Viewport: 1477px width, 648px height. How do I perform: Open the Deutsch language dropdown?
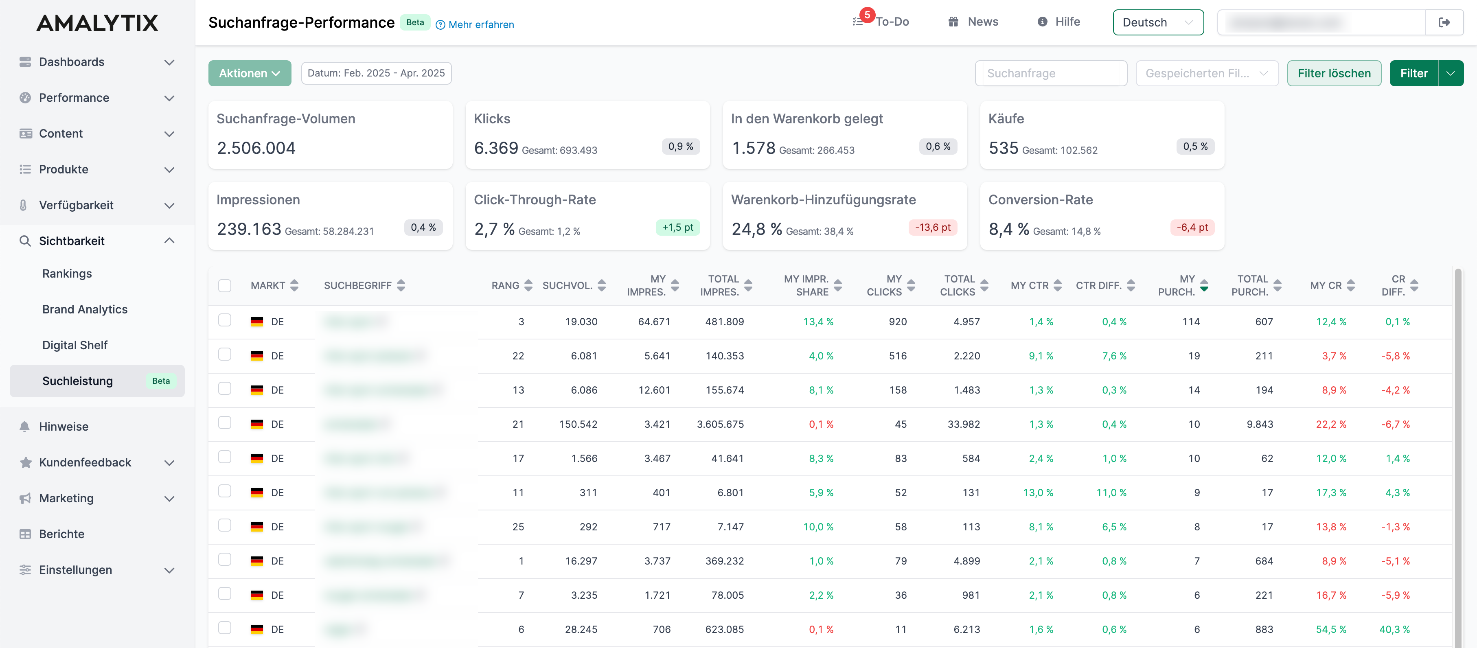point(1158,22)
